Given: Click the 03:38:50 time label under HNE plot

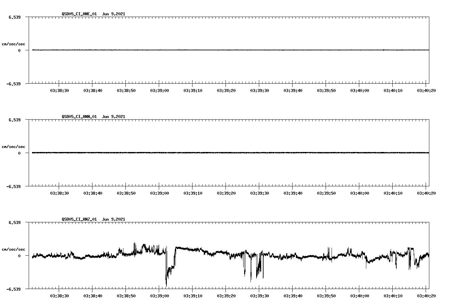Looking at the screenshot, I should [x=126, y=90].
